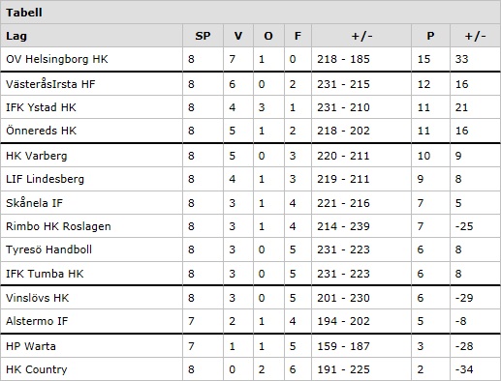Image resolution: width=501 pixels, height=381 pixels.
Task: Click HK Varberg team name
Action: click(x=37, y=156)
